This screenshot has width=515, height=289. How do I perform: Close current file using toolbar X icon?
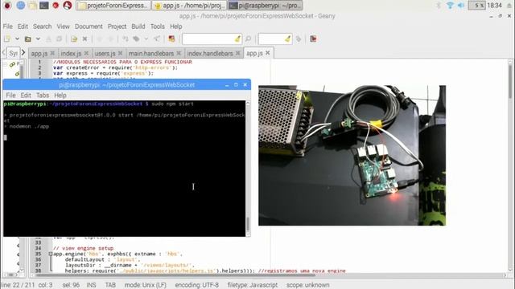(84, 39)
